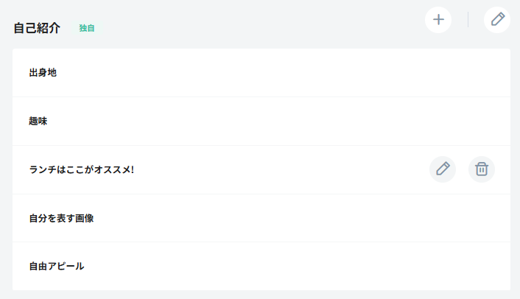This screenshot has width=520, height=299.
Task: Open the 自由アピール row
Action: [261, 266]
